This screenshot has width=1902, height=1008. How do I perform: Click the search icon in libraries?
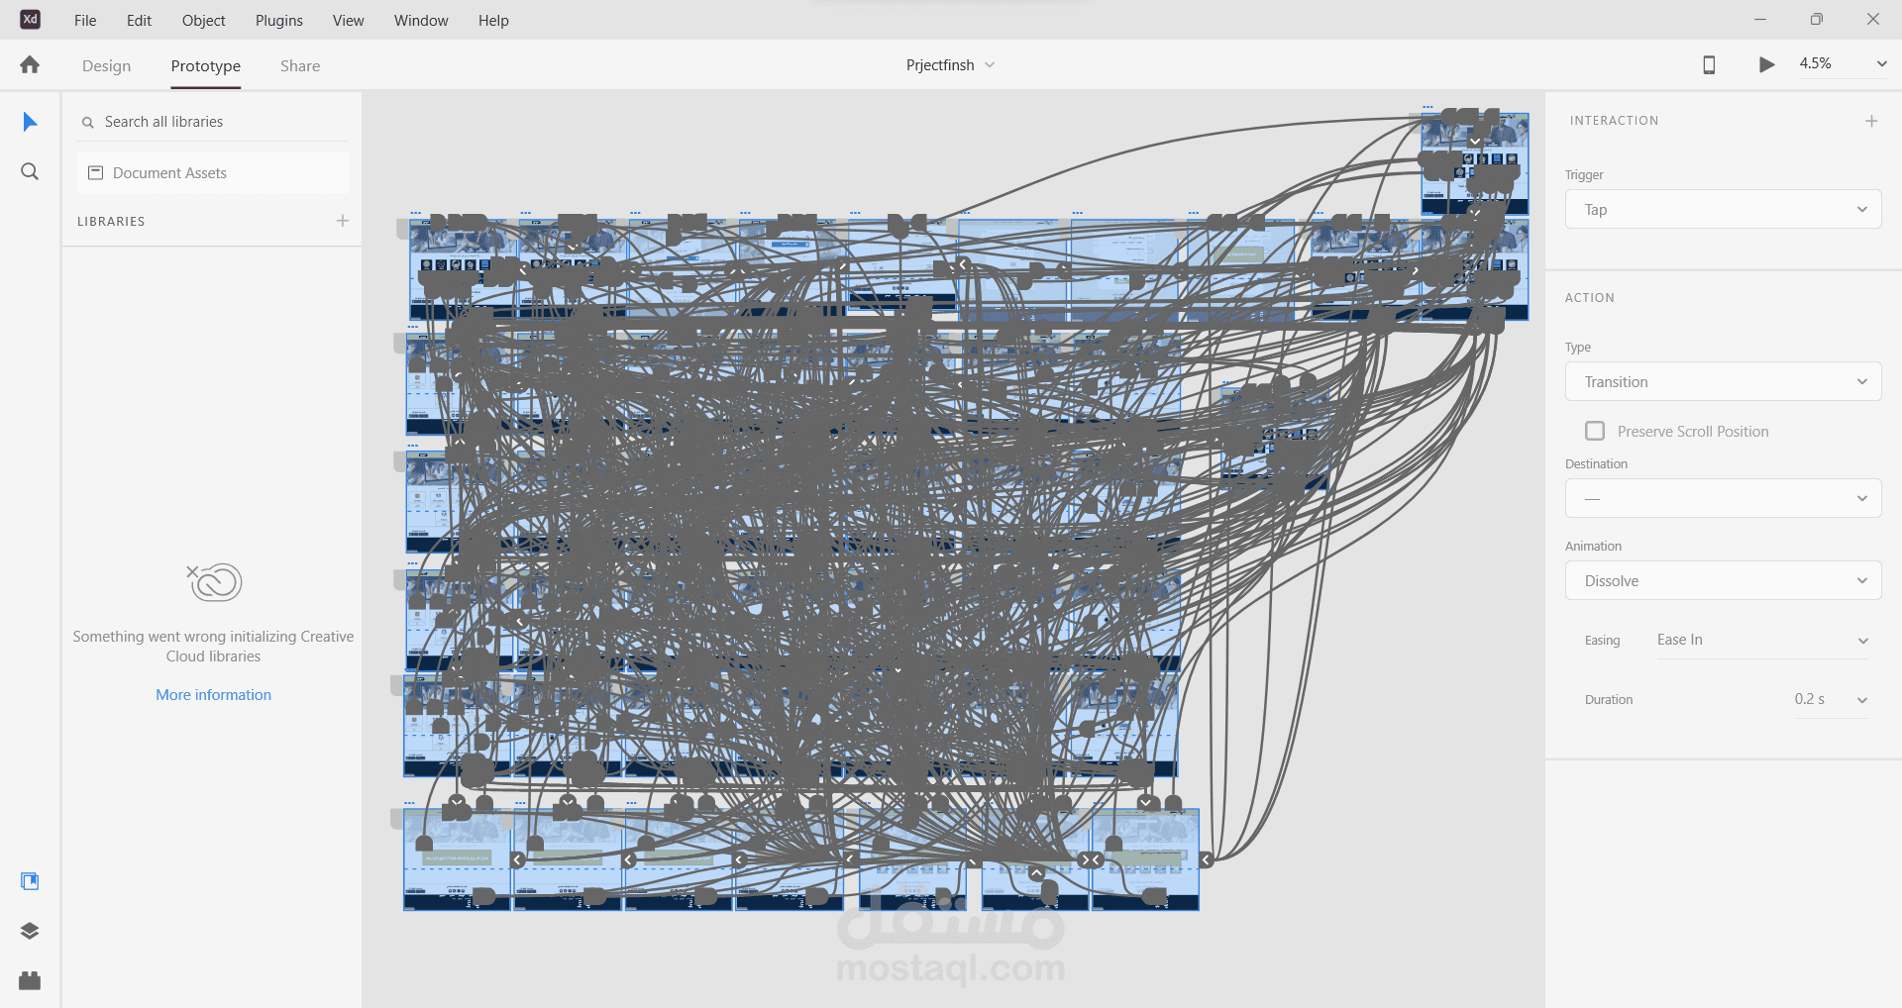point(88,123)
